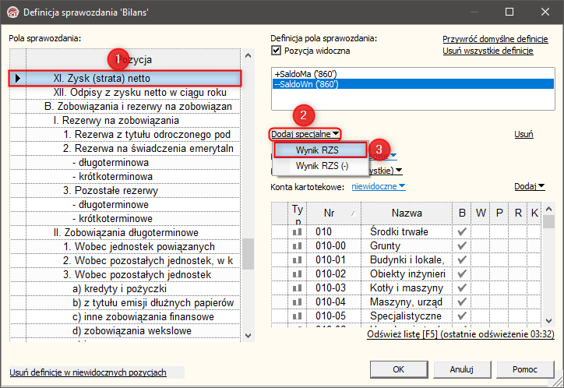Open the Dodaj dropdown above the accounts table
Image resolution: width=564 pixels, height=388 pixels.
pyautogui.click(x=529, y=186)
